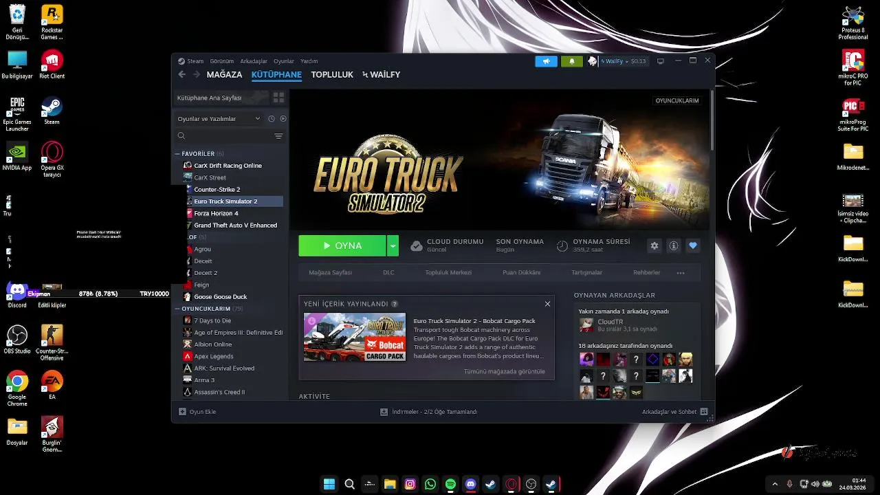
Task: Open the Arkadaşlar ve Sohbet panel
Action: point(674,412)
